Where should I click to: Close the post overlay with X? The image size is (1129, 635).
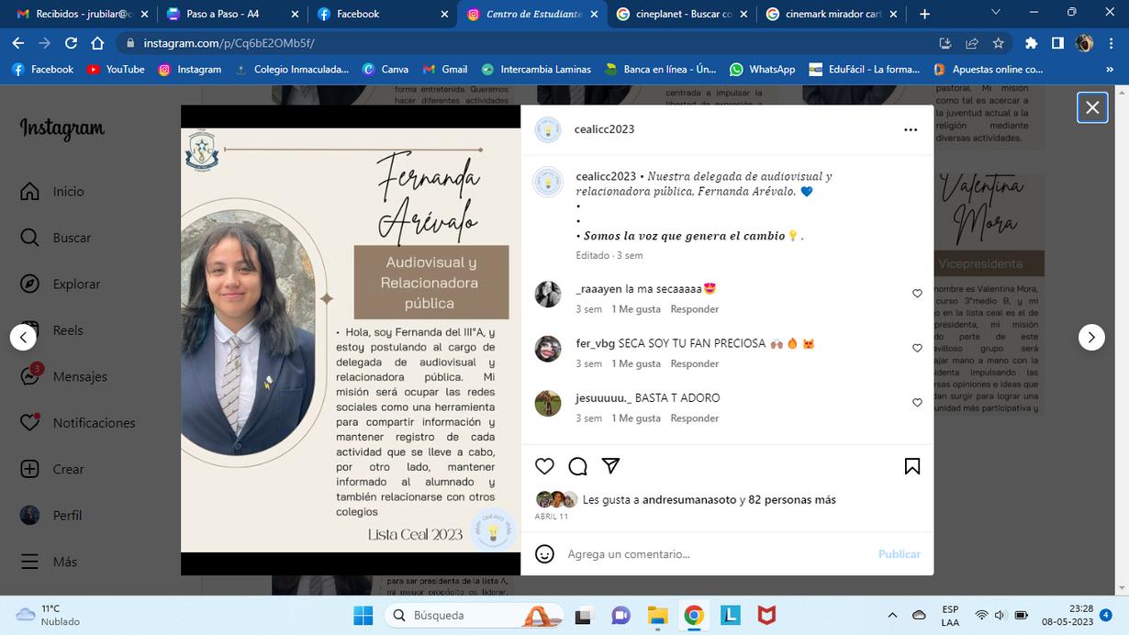(1092, 107)
